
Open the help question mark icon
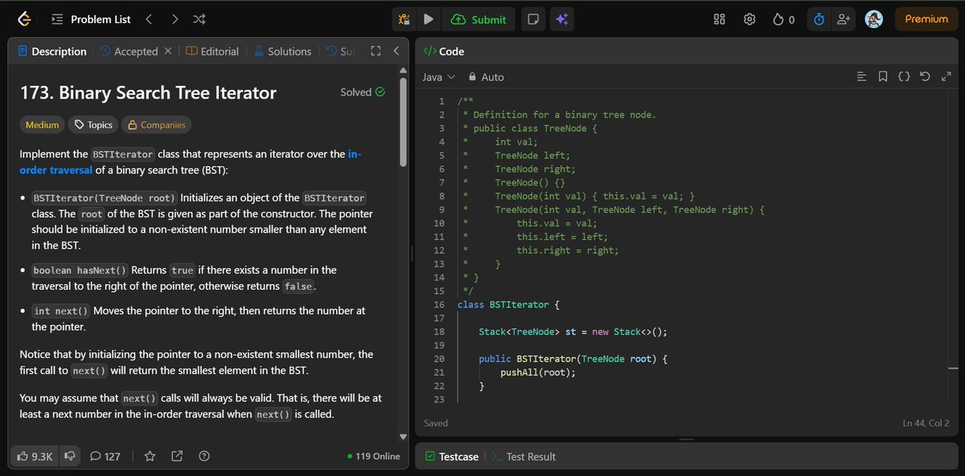[x=204, y=456]
